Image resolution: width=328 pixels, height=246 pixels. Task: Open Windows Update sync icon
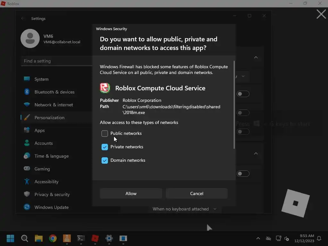[x=27, y=207]
